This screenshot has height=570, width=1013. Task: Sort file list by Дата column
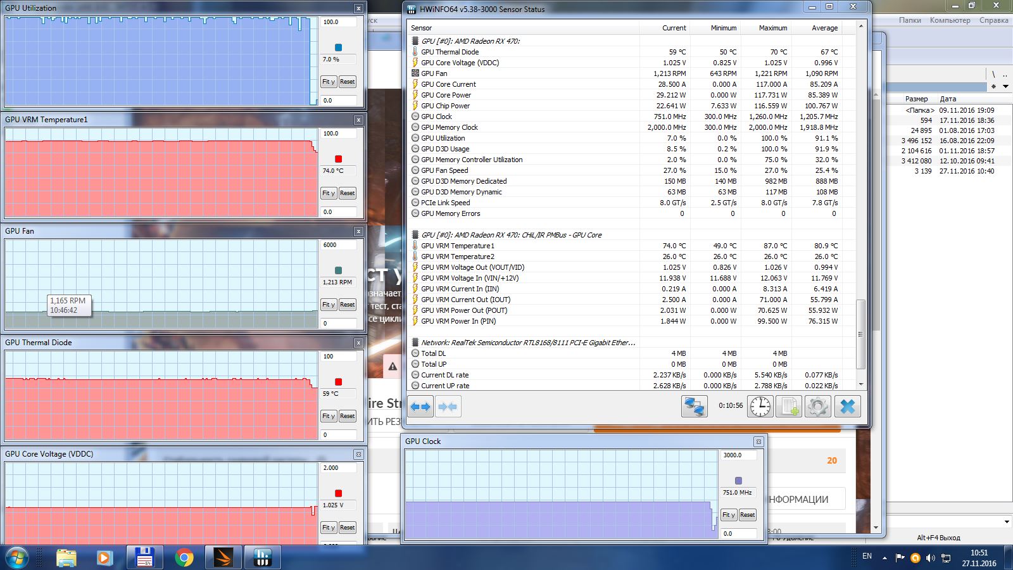(948, 99)
